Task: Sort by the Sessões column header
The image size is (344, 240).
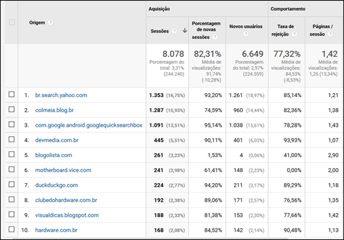Action: pyautogui.click(x=160, y=31)
